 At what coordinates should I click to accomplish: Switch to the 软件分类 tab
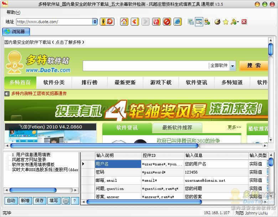pyautogui.click(x=54, y=83)
